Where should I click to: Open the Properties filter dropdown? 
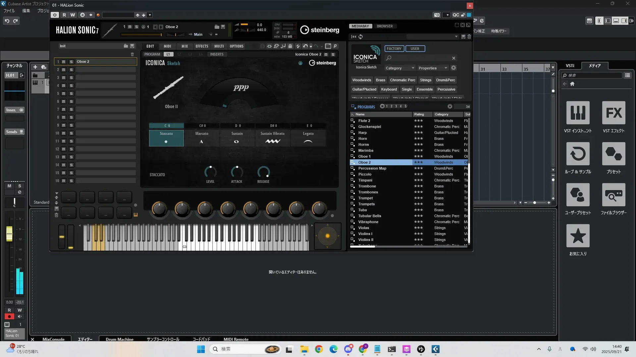pos(433,68)
